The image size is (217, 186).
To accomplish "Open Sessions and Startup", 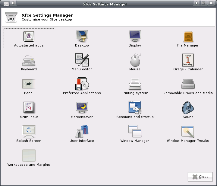I will [x=135, y=110].
